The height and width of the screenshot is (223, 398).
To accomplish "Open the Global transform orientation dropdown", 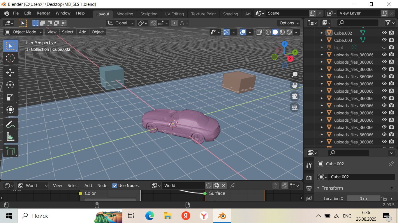I will (x=121, y=23).
